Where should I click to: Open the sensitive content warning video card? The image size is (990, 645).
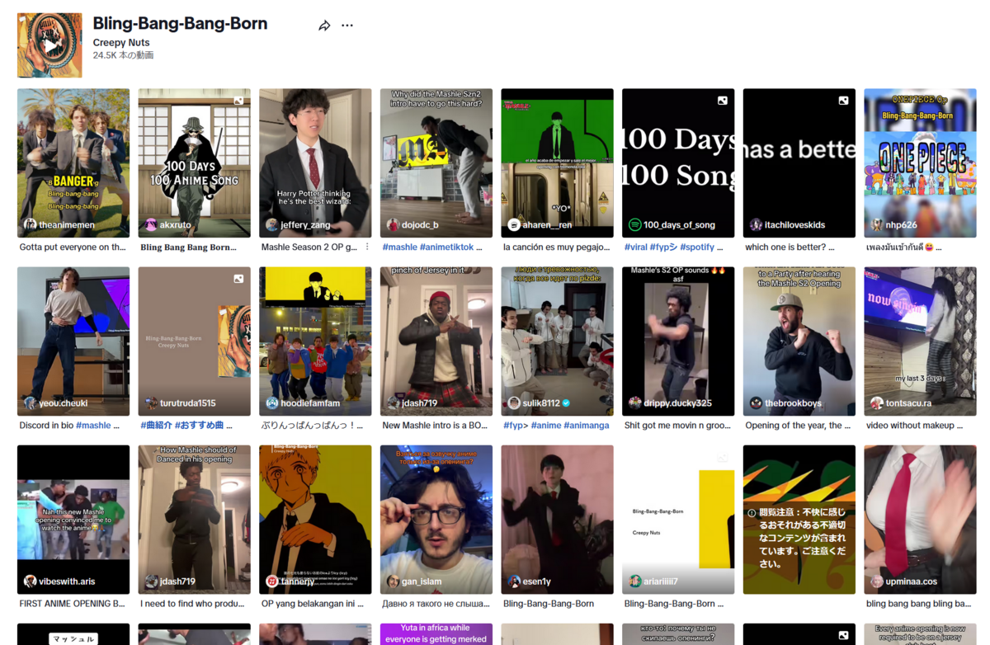pyautogui.click(x=799, y=519)
